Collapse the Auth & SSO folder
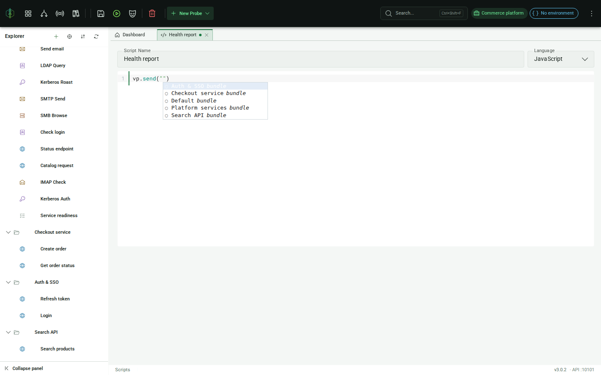Image resolution: width=601 pixels, height=375 pixels. (x=8, y=282)
